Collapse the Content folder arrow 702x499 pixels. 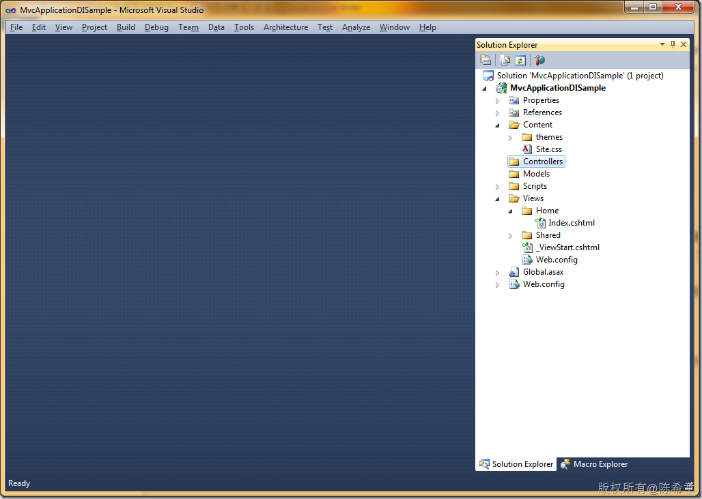497,125
